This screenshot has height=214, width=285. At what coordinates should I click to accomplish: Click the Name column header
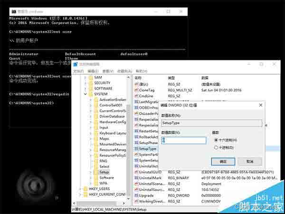(138, 78)
